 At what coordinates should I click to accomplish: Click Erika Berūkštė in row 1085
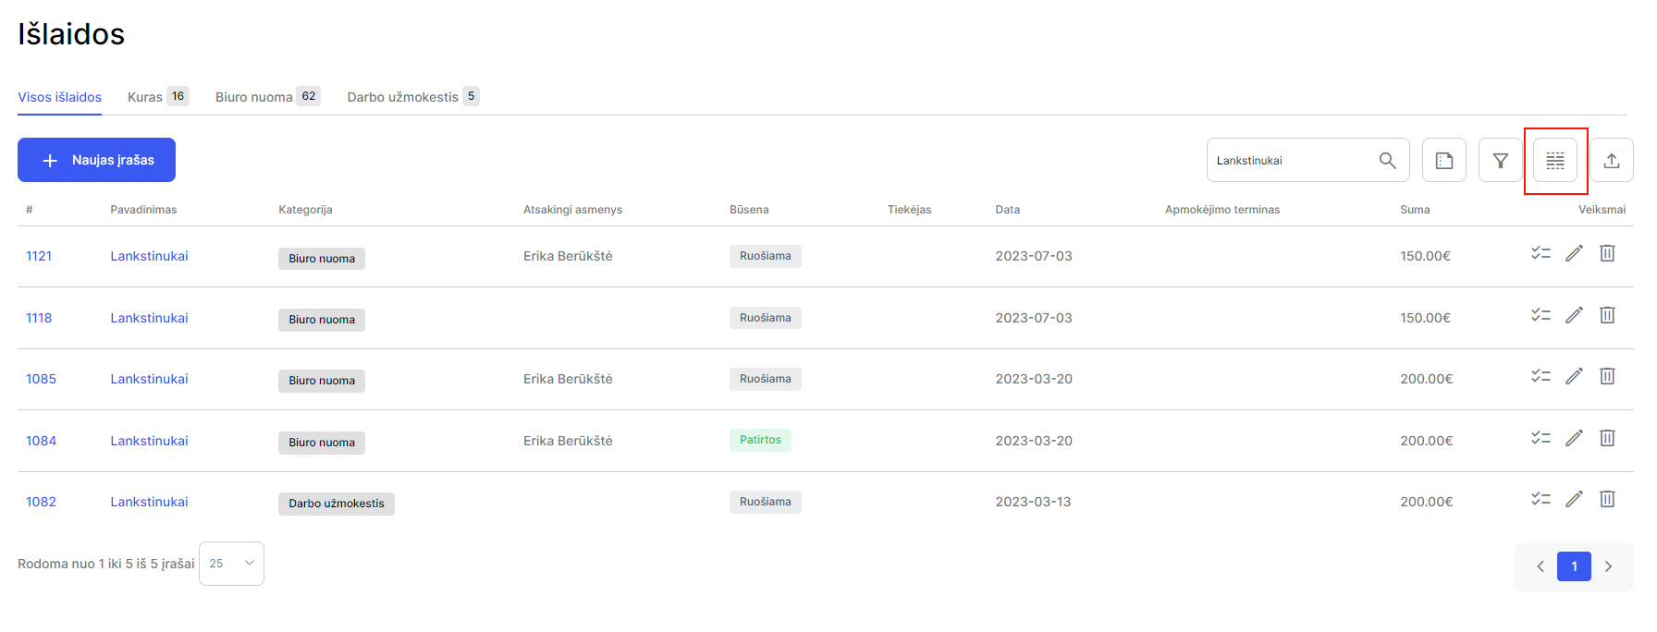pos(568,379)
